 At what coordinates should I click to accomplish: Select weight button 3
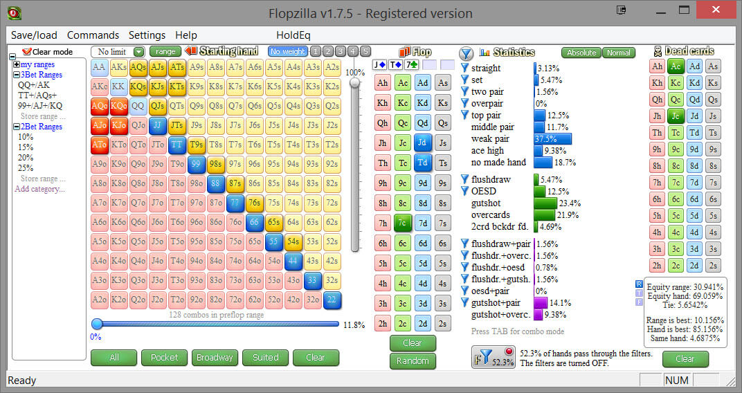click(341, 52)
